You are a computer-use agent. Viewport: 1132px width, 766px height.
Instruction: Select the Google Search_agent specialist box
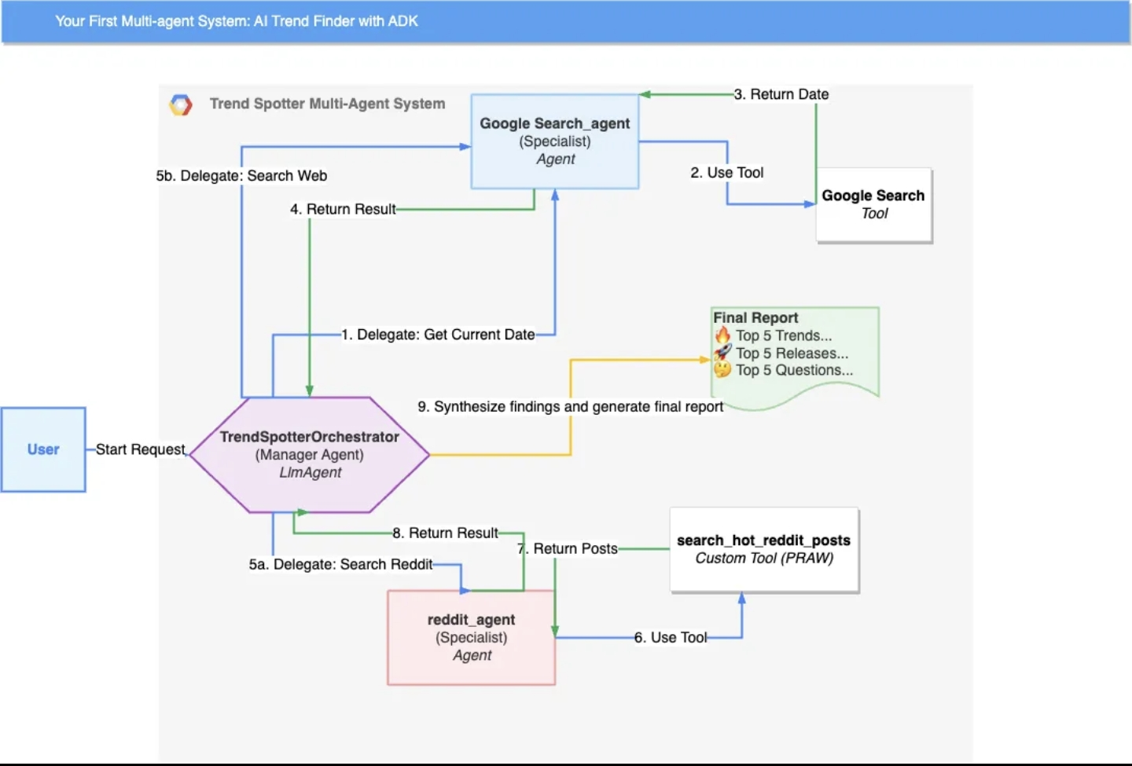(555, 141)
